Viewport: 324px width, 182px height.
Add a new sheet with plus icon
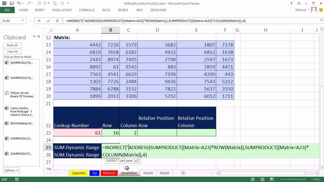point(183,173)
